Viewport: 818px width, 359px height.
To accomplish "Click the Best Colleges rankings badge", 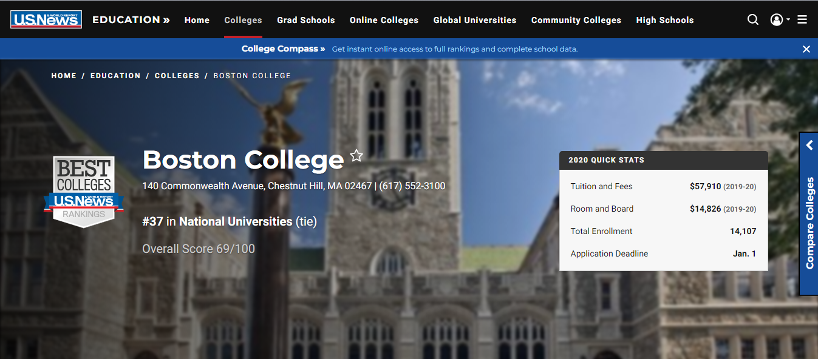I will tap(83, 192).
